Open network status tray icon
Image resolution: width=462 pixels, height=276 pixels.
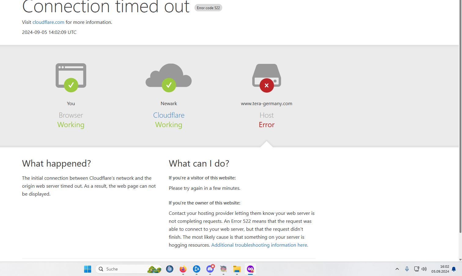pos(416,269)
